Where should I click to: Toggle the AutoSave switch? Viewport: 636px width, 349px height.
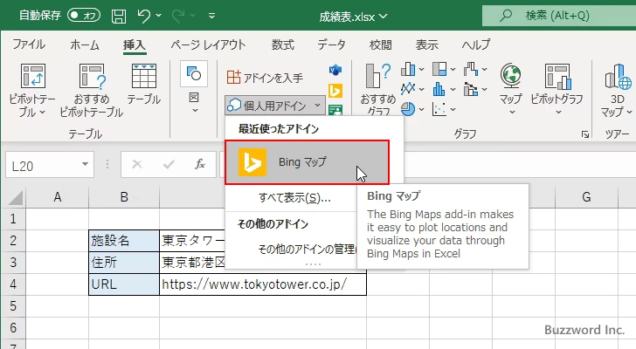(84, 16)
